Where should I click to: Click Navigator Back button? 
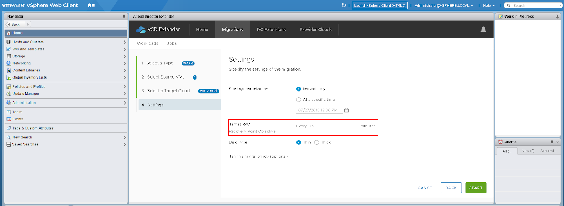point(16,24)
